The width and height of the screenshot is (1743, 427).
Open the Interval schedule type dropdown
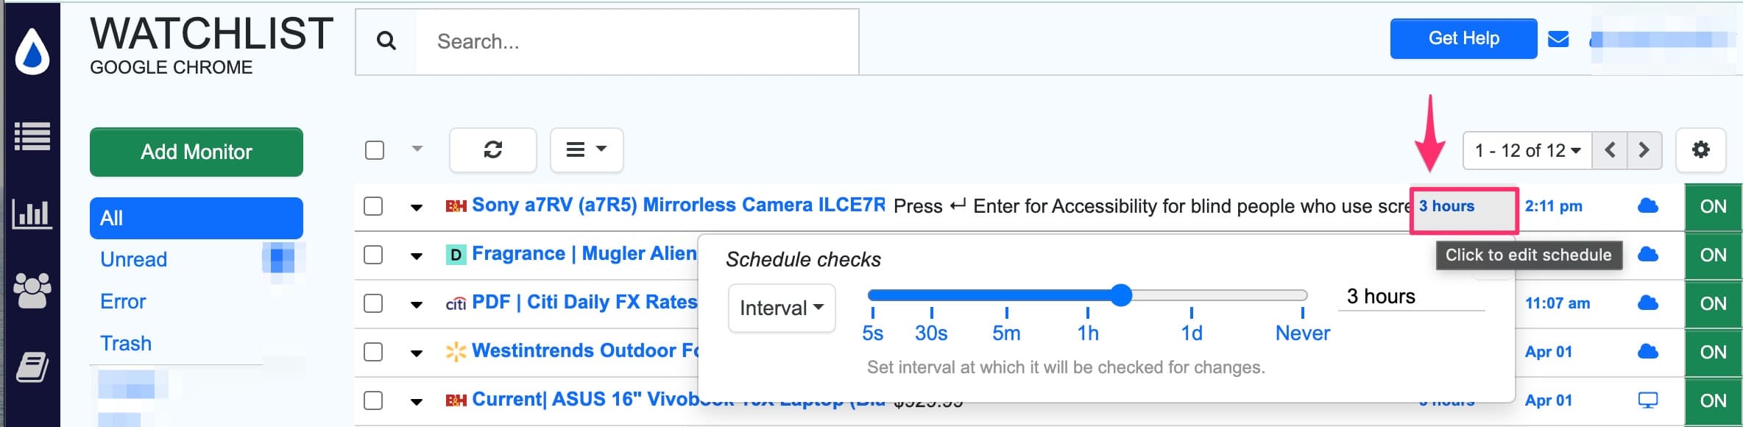[x=781, y=308]
